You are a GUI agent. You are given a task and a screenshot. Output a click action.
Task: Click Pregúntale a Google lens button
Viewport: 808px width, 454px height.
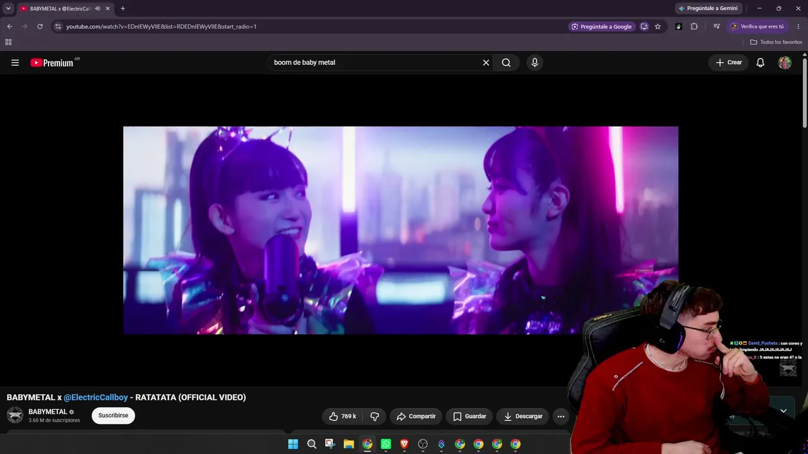click(602, 26)
